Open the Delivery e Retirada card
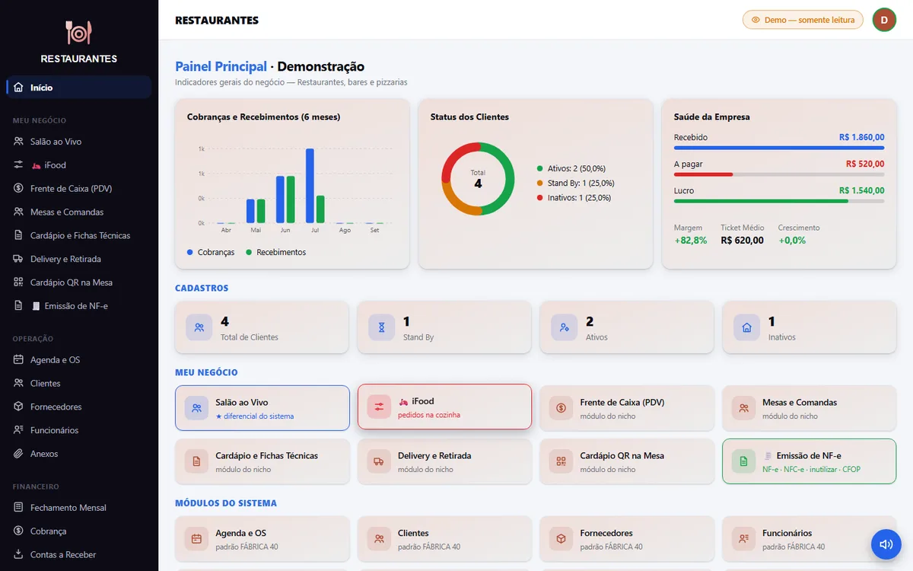 tap(444, 461)
